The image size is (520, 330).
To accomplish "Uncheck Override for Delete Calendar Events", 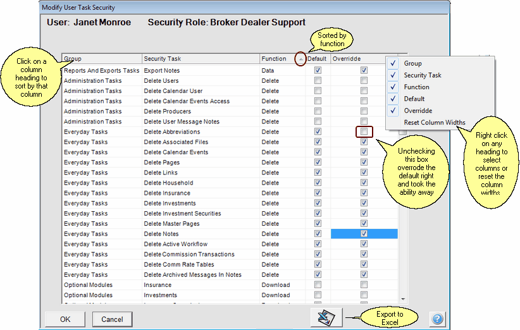I will 364,152.
